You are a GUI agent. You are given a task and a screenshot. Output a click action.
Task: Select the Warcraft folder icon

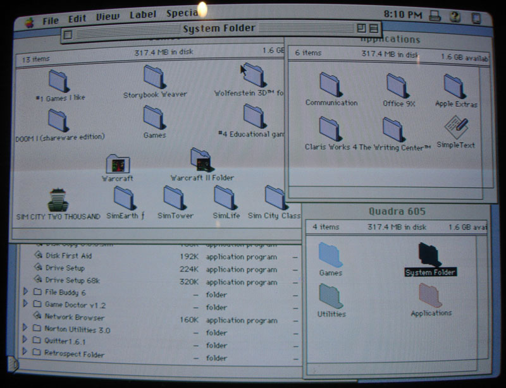coord(118,164)
